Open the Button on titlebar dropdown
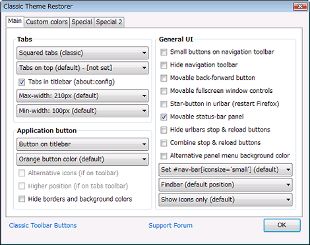 tap(82, 144)
